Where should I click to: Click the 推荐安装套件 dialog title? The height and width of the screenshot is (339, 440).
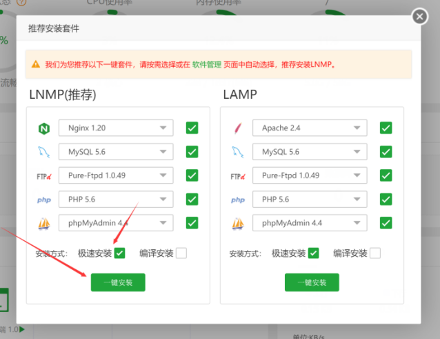[54, 28]
